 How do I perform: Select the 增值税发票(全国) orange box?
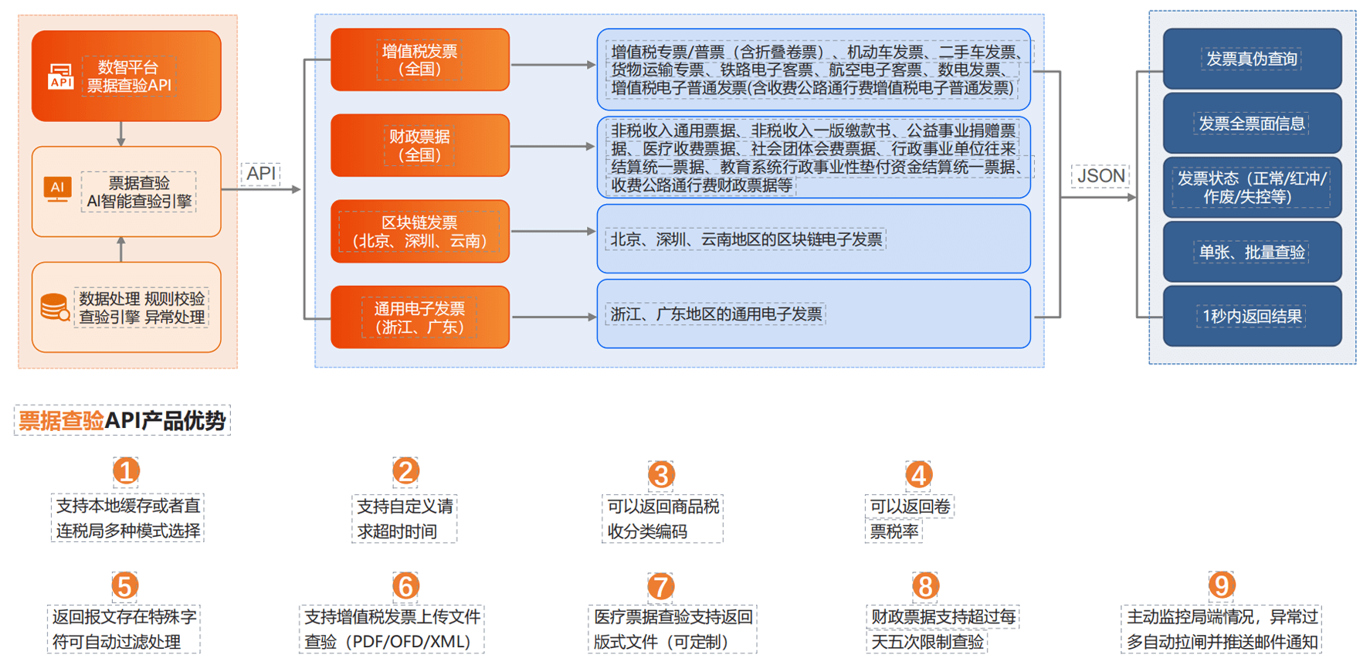(x=420, y=60)
